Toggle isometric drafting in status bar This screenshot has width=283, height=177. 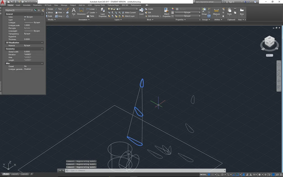228,175
